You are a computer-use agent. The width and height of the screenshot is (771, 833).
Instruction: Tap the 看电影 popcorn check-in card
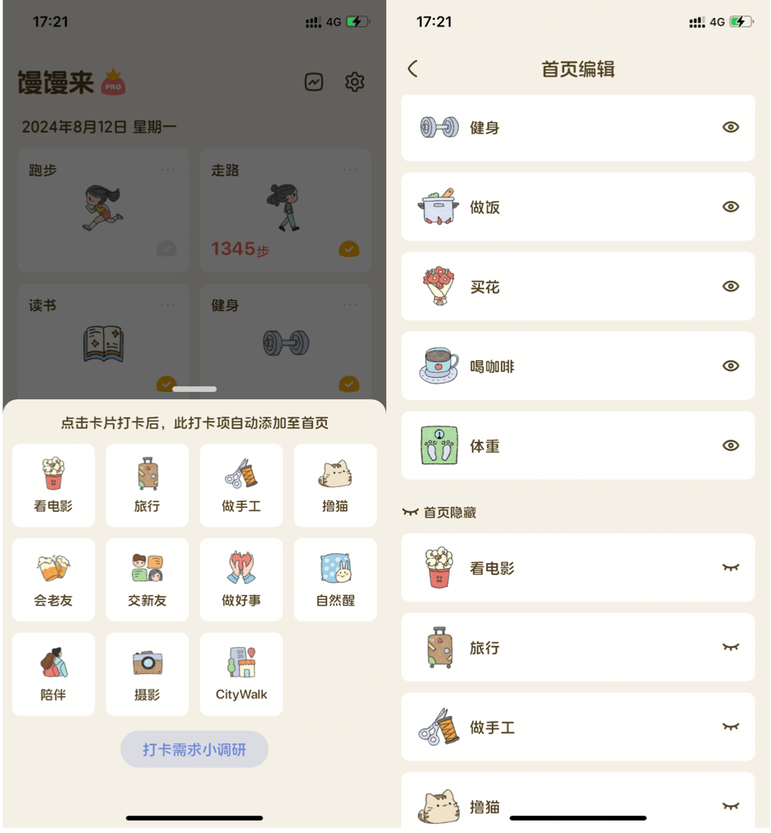(x=54, y=485)
